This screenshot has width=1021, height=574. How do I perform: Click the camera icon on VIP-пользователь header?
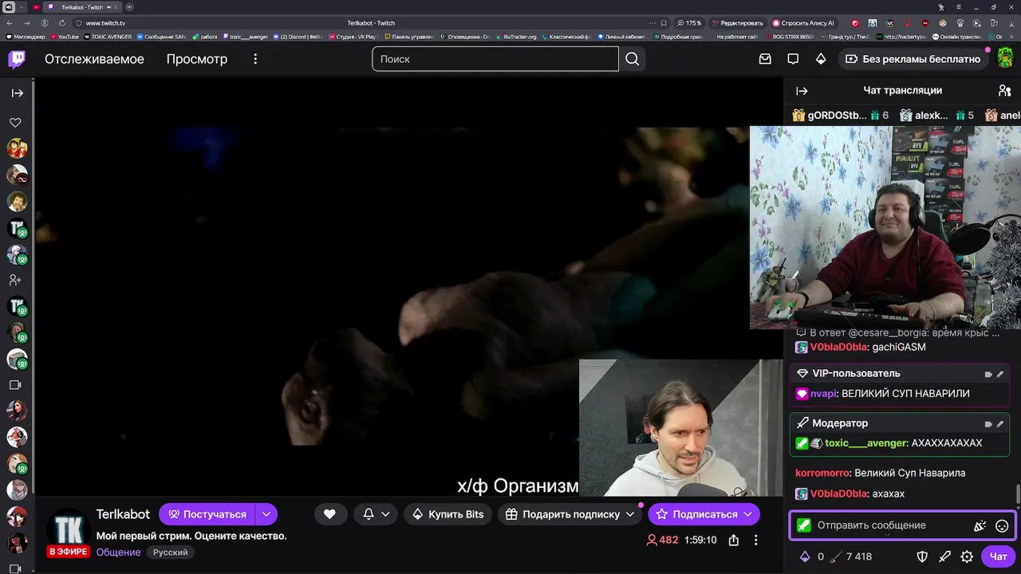coord(988,374)
